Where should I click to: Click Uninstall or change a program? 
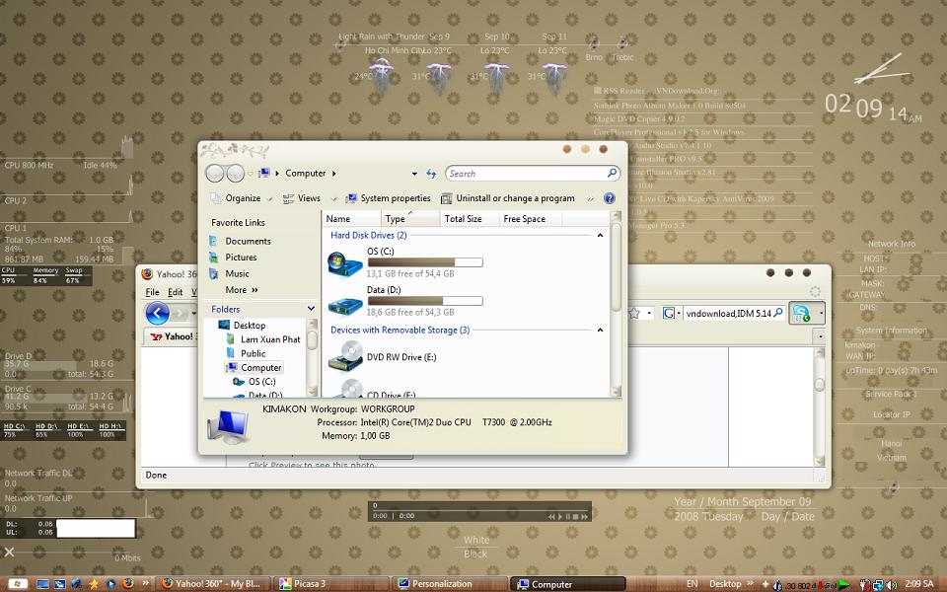pyautogui.click(x=508, y=198)
